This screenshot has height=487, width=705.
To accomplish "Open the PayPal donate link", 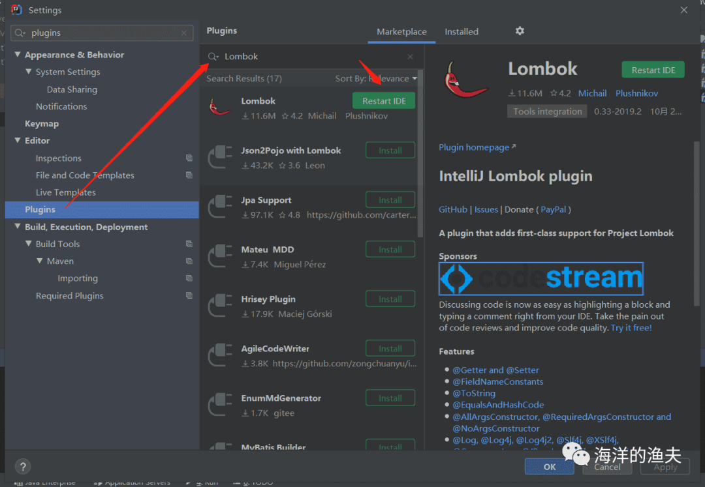I will coord(553,210).
